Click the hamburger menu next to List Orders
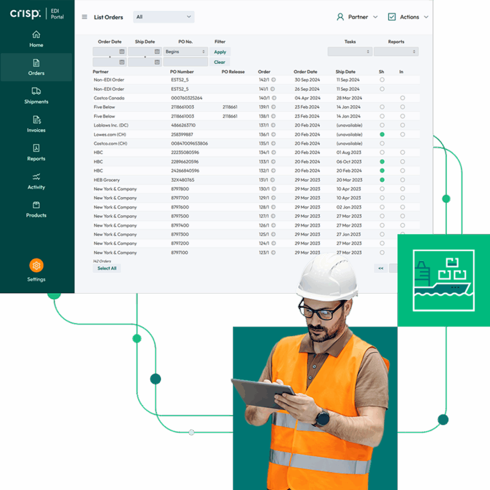 pyautogui.click(x=85, y=17)
